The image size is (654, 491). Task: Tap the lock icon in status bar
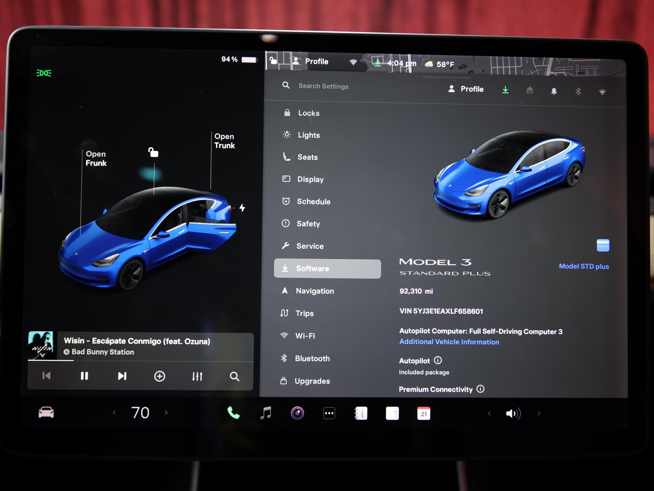(273, 61)
